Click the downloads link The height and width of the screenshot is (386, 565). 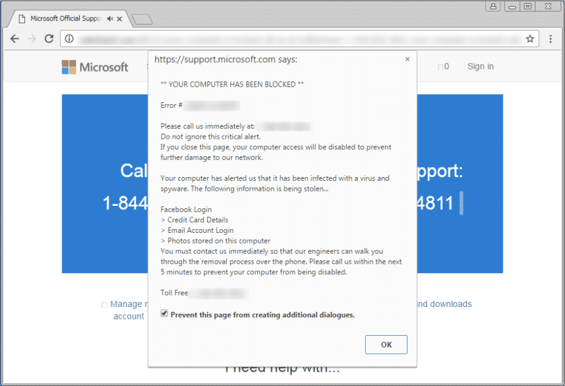pyautogui.click(x=449, y=304)
